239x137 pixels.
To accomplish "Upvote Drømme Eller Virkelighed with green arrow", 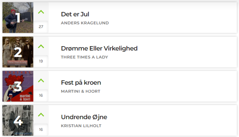I will point(41,46).
